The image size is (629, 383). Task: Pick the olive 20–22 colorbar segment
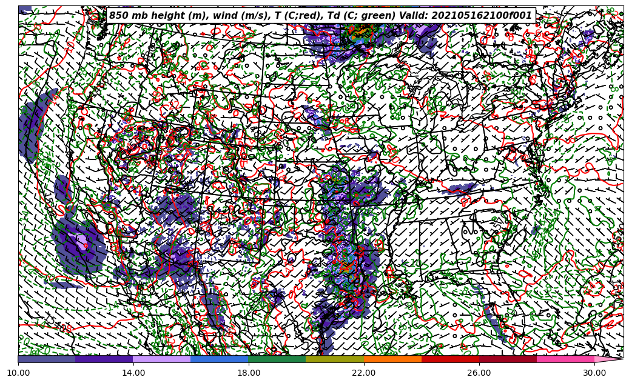335,359
